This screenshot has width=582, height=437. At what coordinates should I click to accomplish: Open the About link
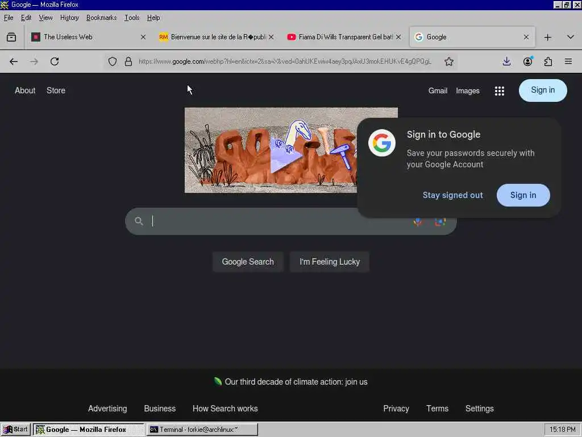25,90
